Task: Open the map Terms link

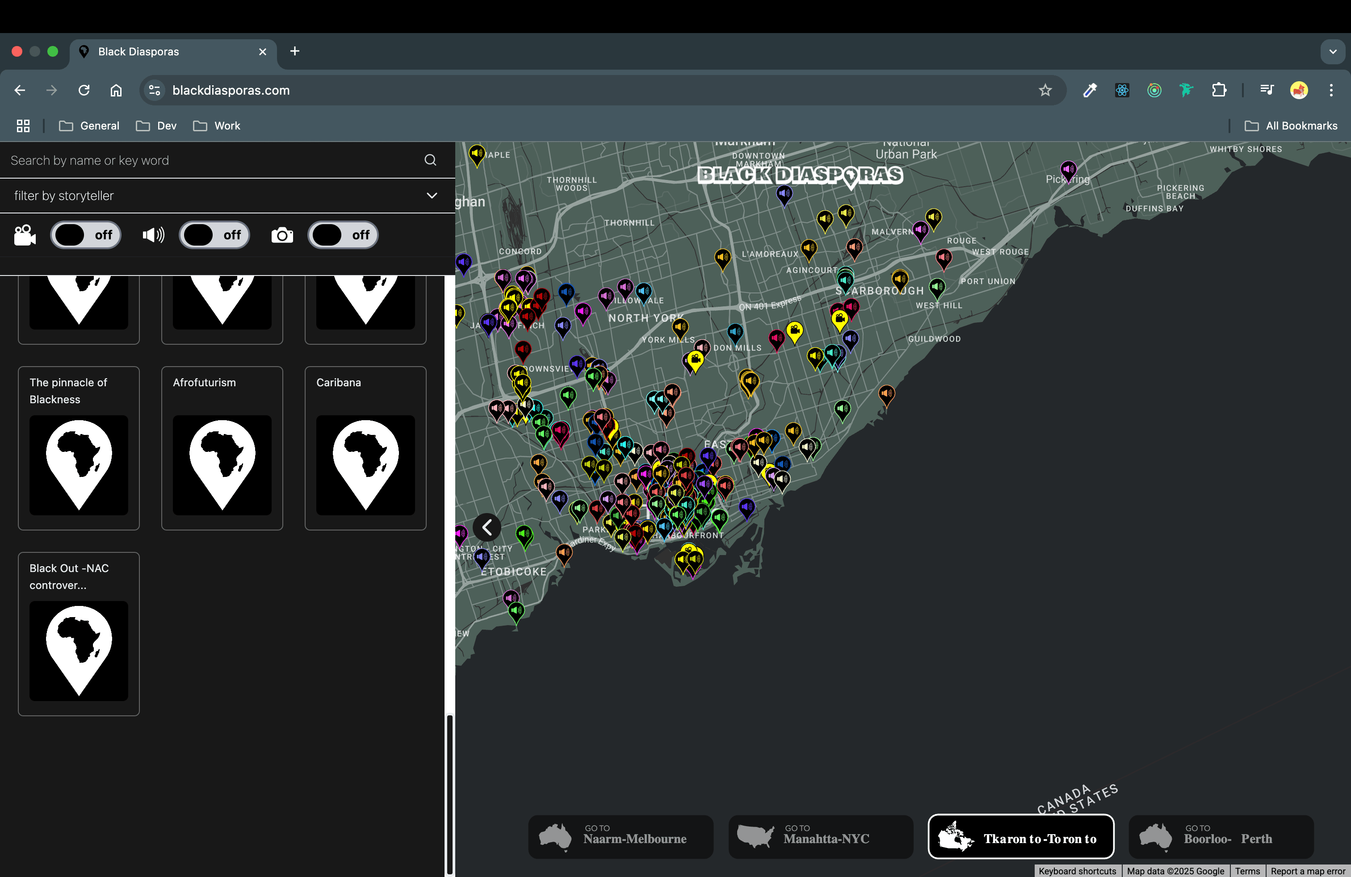Action: 1247,871
